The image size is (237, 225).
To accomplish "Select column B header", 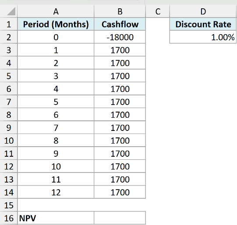I will click(x=120, y=11).
